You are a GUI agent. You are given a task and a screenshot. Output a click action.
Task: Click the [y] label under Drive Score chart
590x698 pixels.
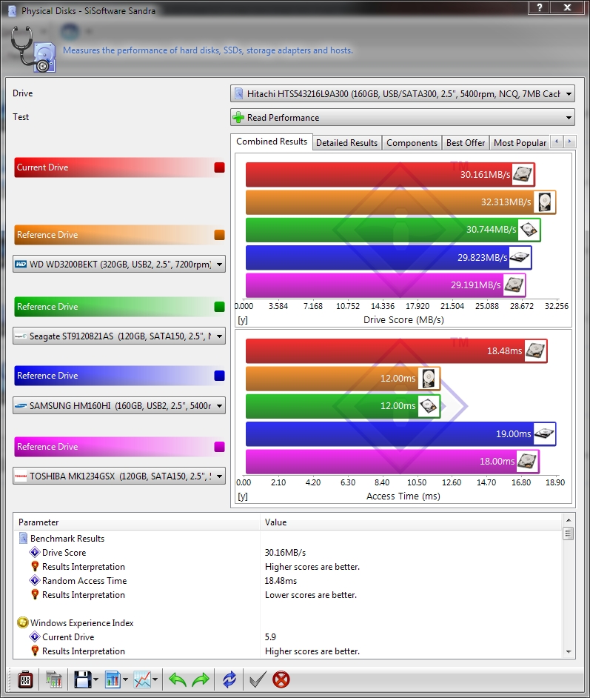(243, 319)
